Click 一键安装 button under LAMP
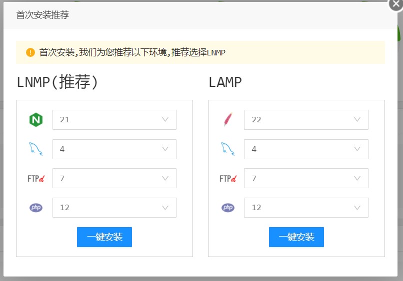Viewport: 403px width, 281px height. [x=296, y=237]
